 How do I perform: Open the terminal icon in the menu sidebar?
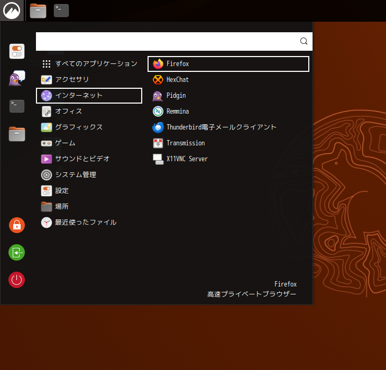click(17, 106)
